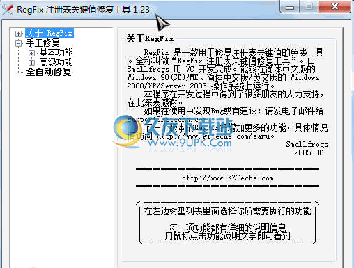The image size is (354, 268).
Task: Click the RegFix app icon in title bar
Action: [8, 10]
